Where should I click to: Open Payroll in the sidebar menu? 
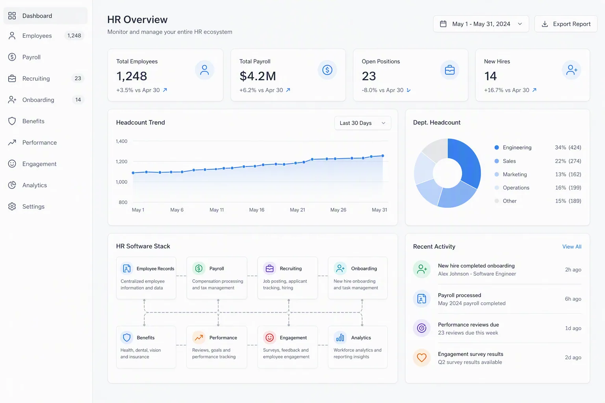click(x=46, y=57)
